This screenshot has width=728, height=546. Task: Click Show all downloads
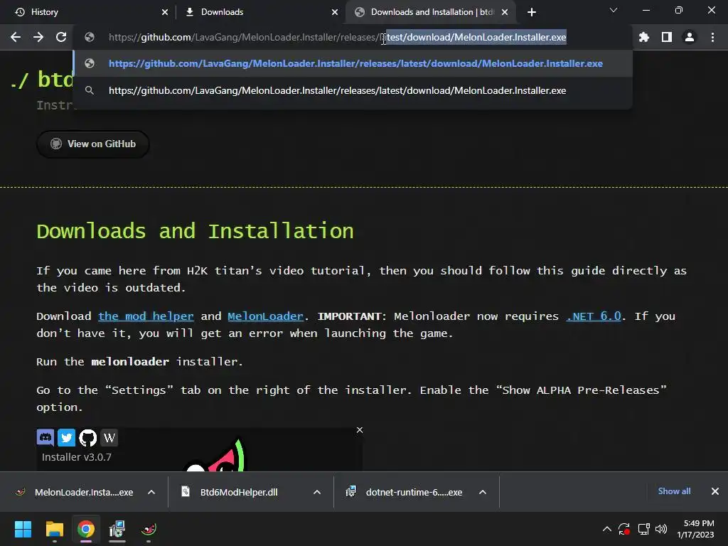click(674, 491)
